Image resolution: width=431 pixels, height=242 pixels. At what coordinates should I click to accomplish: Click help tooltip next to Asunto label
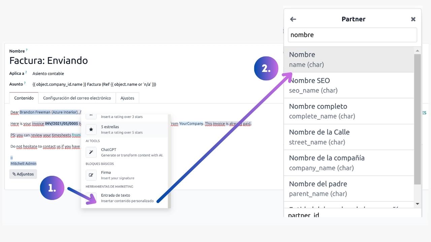tap(25, 83)
